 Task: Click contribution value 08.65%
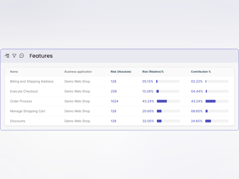(x=197, y=111)
